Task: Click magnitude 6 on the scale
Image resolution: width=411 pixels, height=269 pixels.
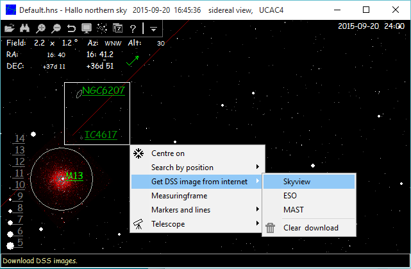Action: [x=20, y=231]
